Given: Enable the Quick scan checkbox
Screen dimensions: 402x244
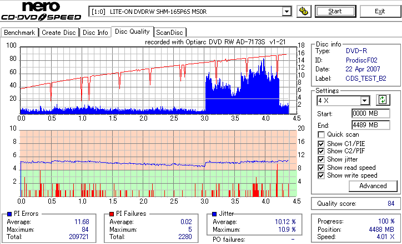Looking at the screenshot, I should (x=321, y=134).
